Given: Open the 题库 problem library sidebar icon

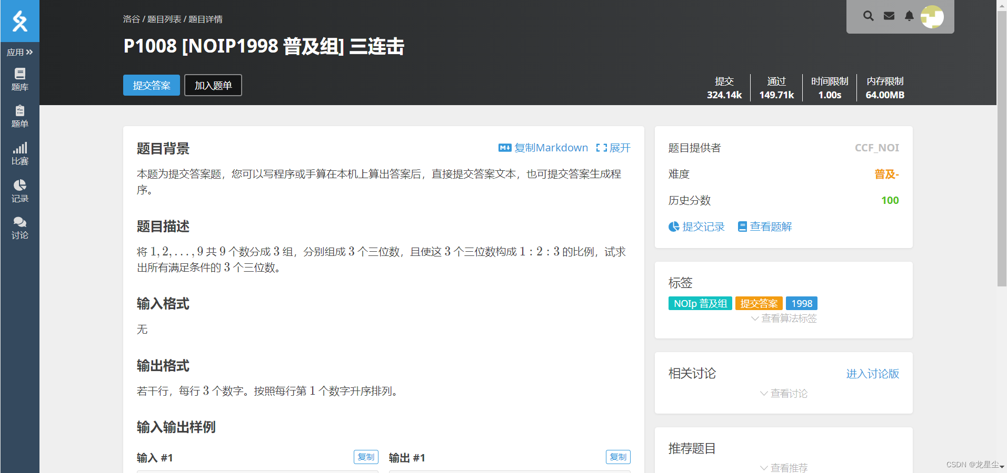Looking at the screenshot, I should (x=20, y=79).
